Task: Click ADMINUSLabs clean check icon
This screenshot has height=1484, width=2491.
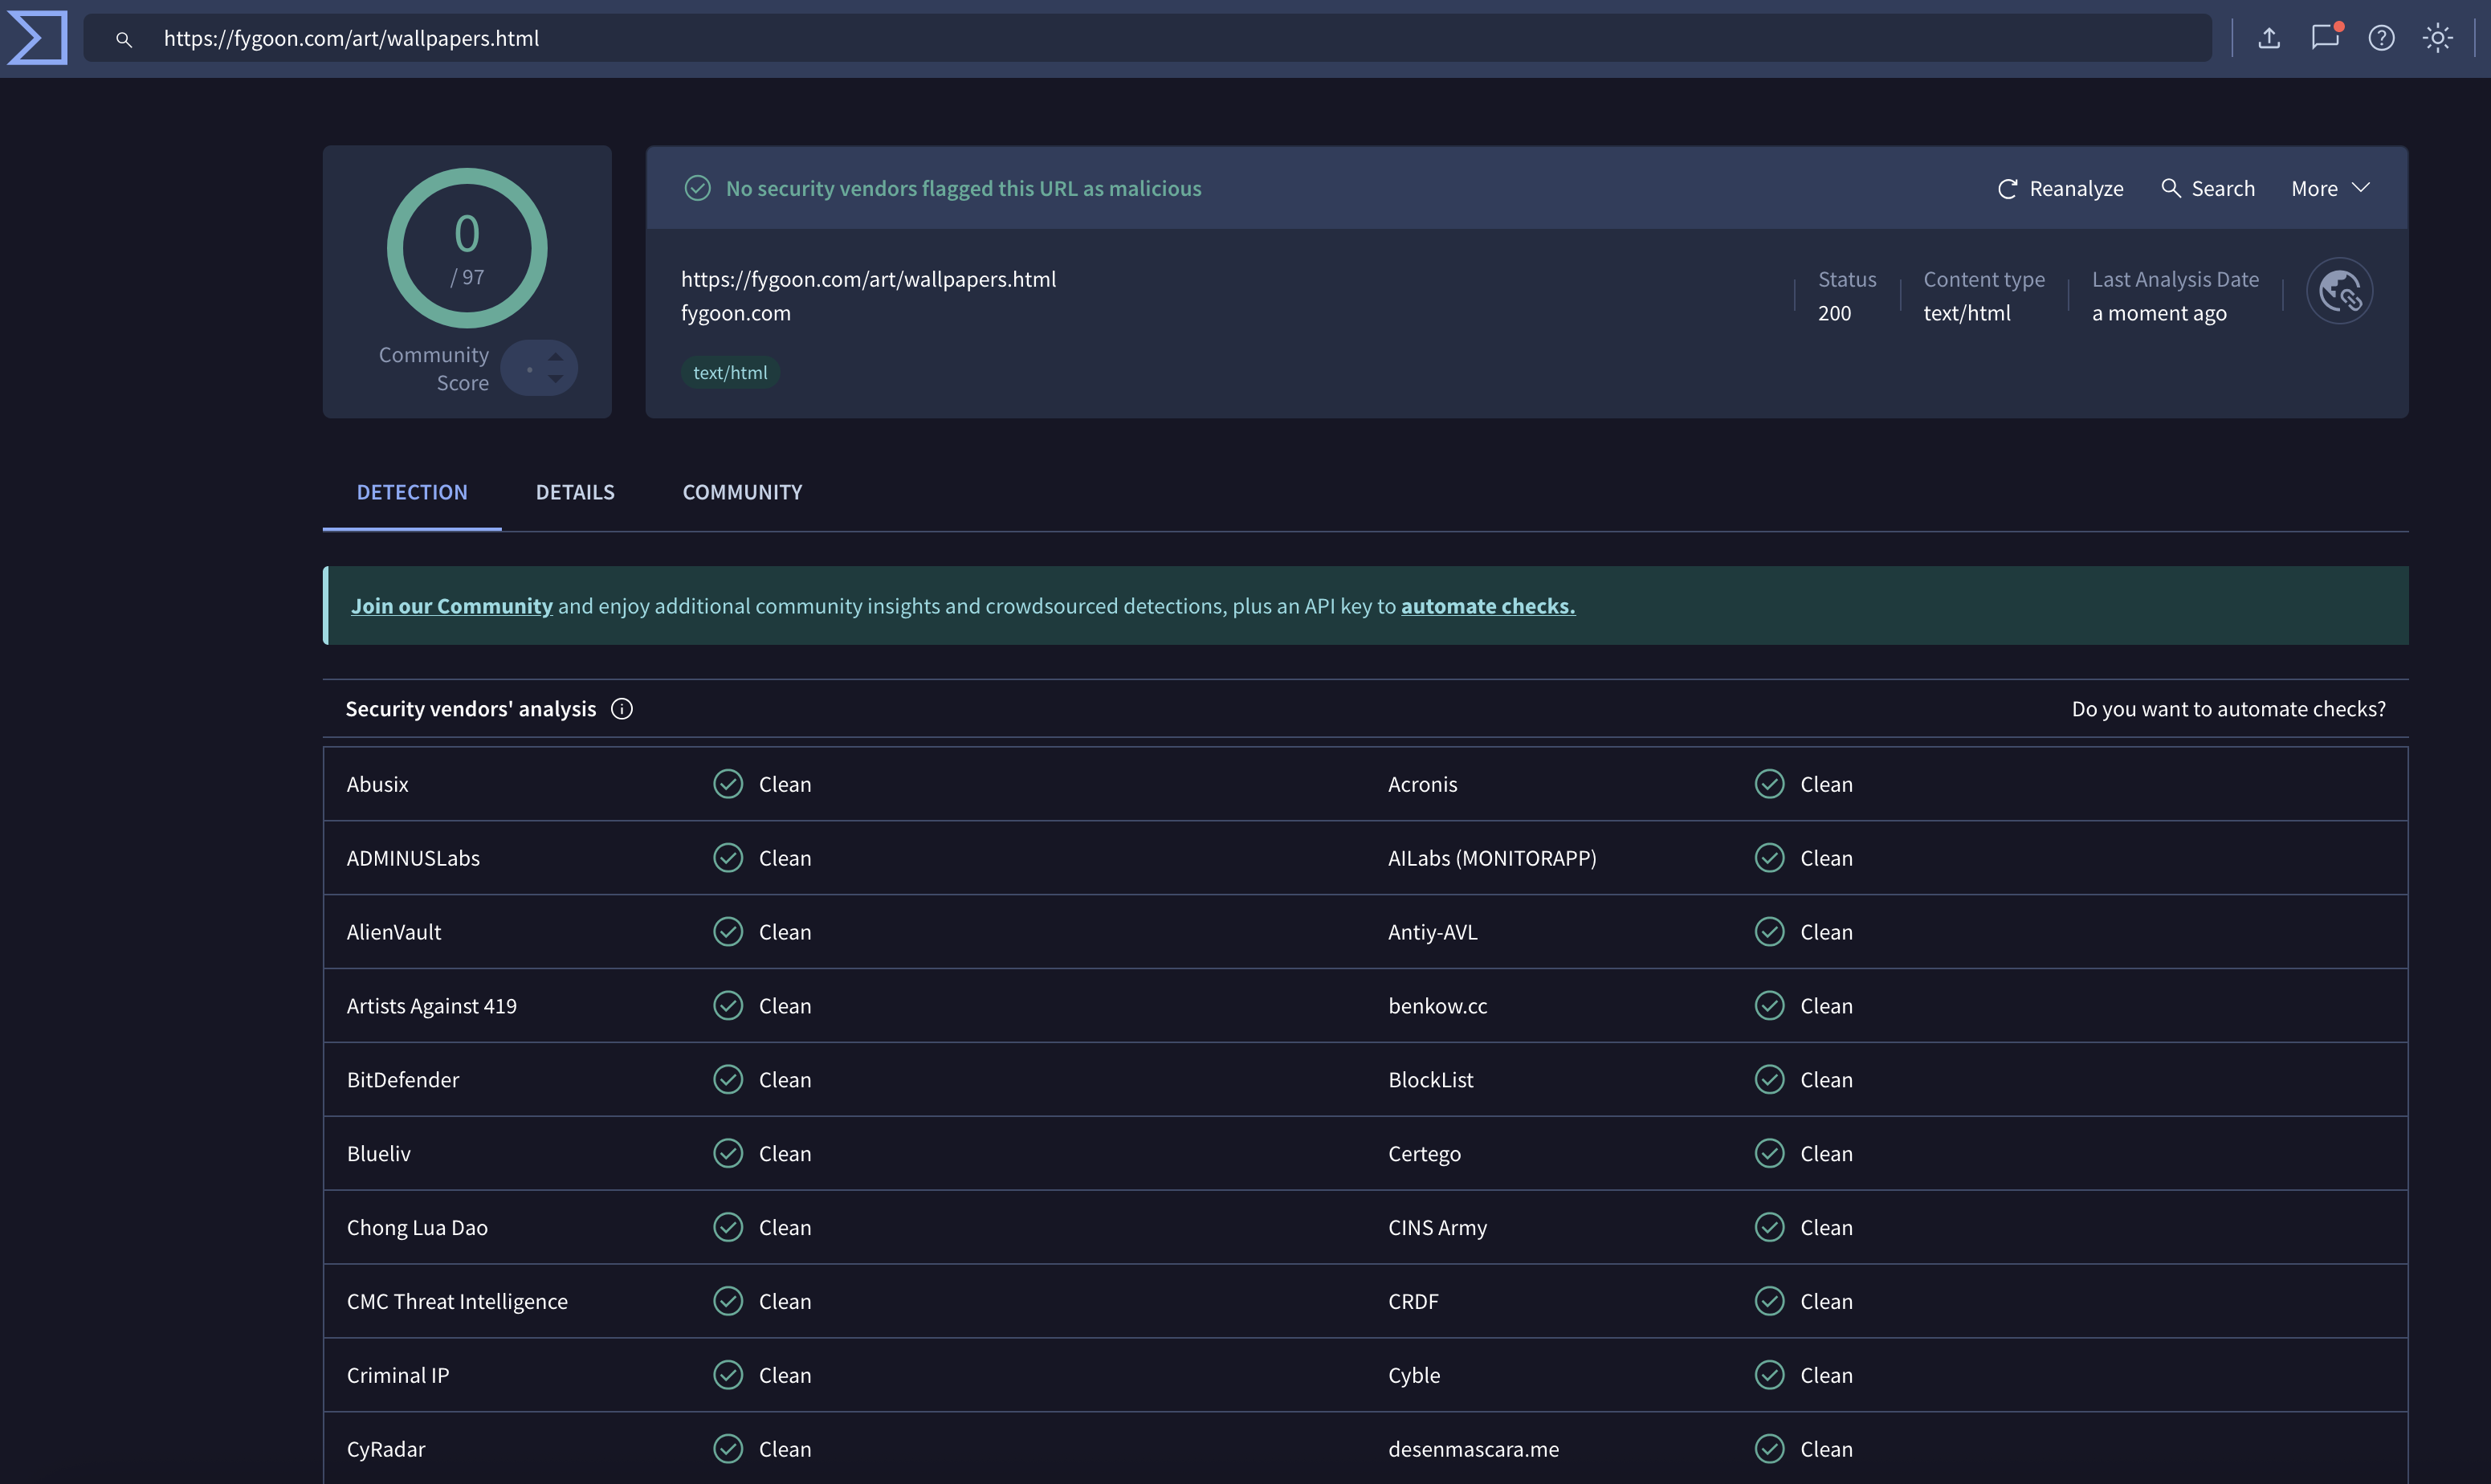Action: pos(728,858)
